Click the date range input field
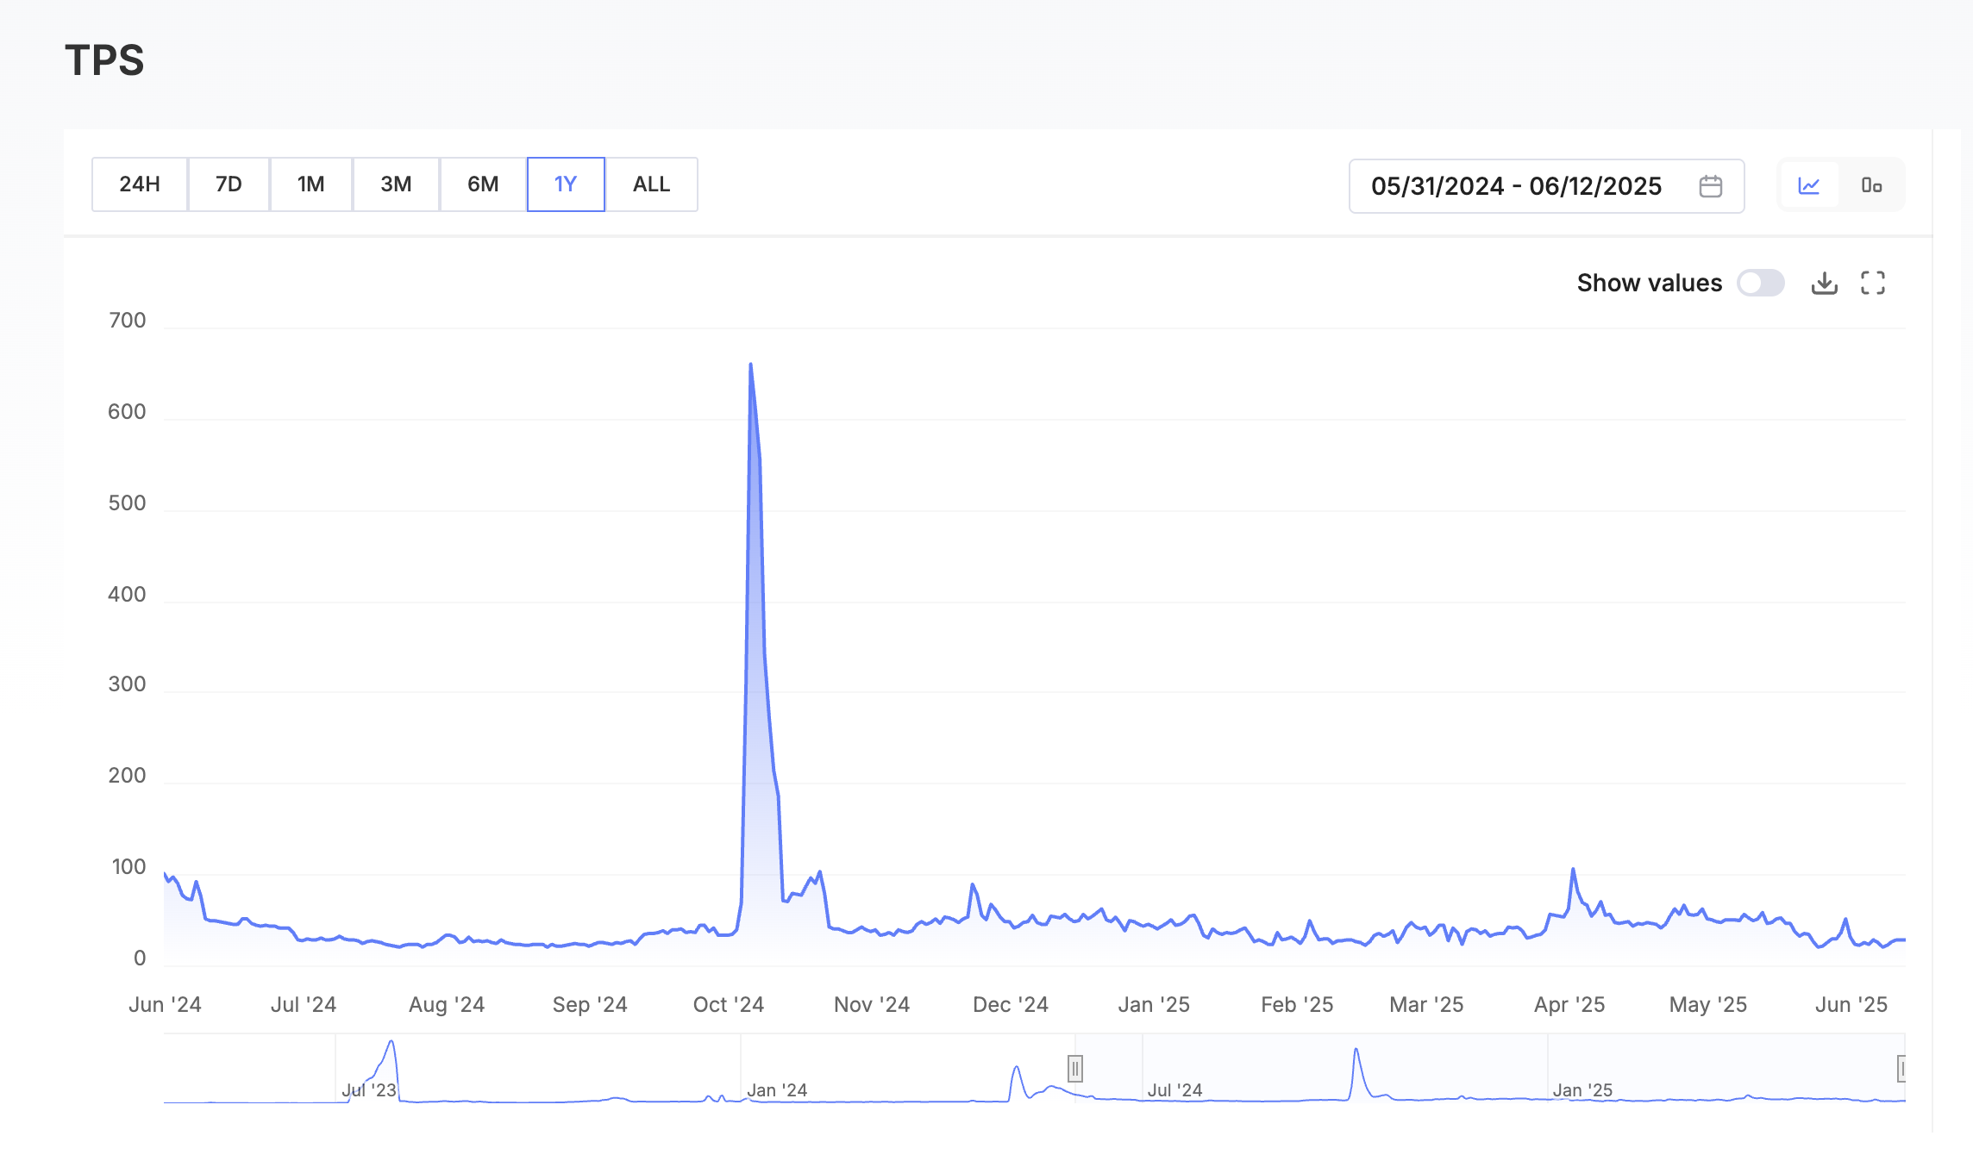Viewport: 1973px width, 1161px height. point(1516,186)
